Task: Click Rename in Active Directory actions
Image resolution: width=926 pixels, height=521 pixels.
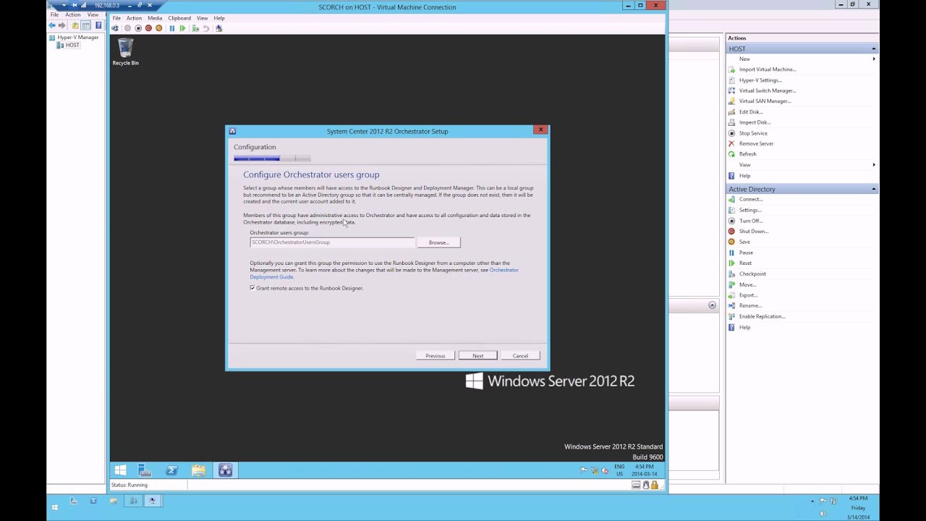Action: tap(750, 305)
